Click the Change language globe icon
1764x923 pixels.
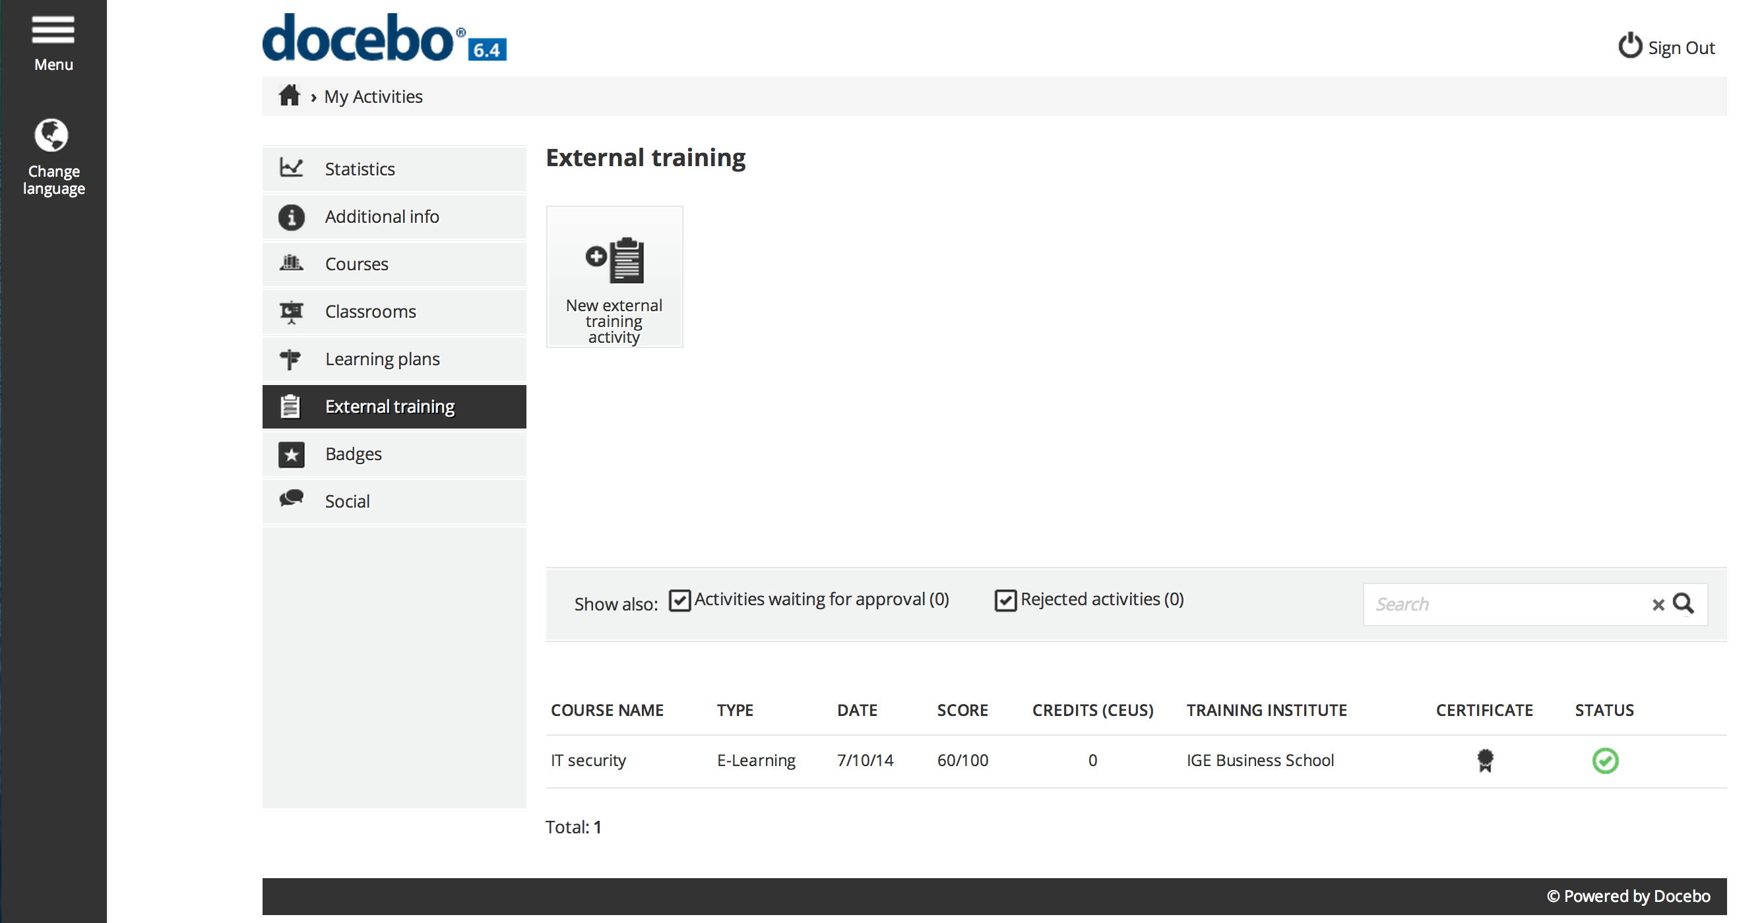(52, 134)
